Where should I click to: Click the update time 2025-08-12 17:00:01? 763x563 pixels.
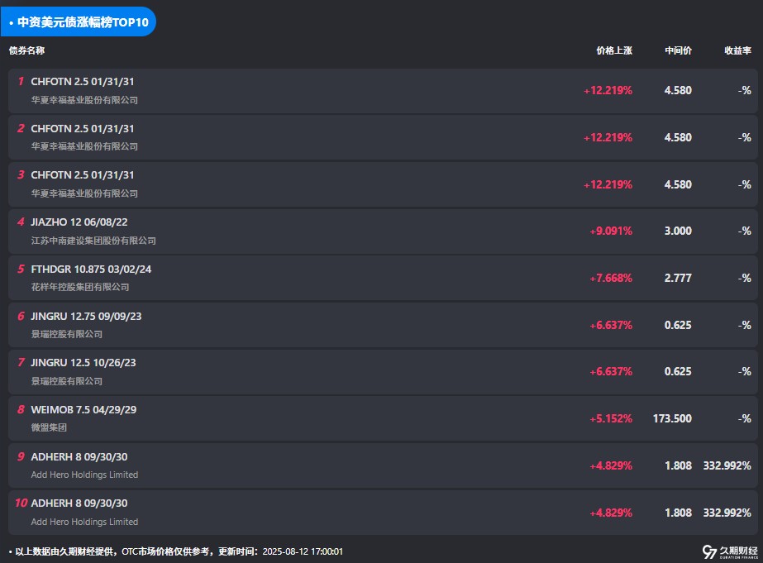303,551
